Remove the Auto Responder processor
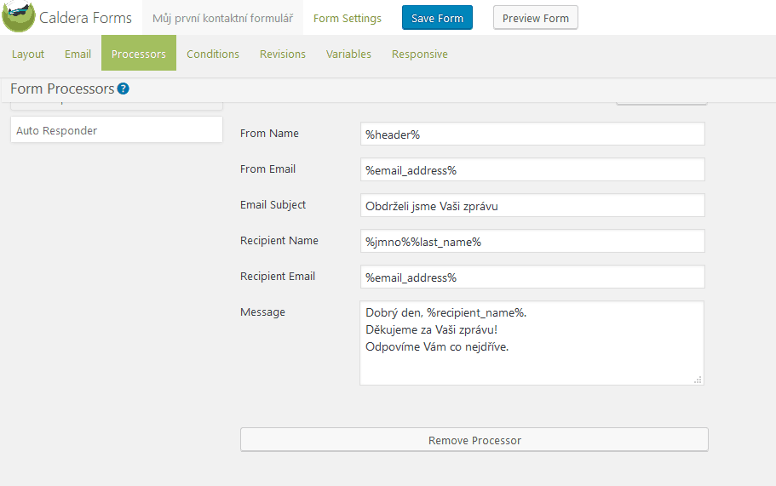The image size is (776, 486). (474, 439)
